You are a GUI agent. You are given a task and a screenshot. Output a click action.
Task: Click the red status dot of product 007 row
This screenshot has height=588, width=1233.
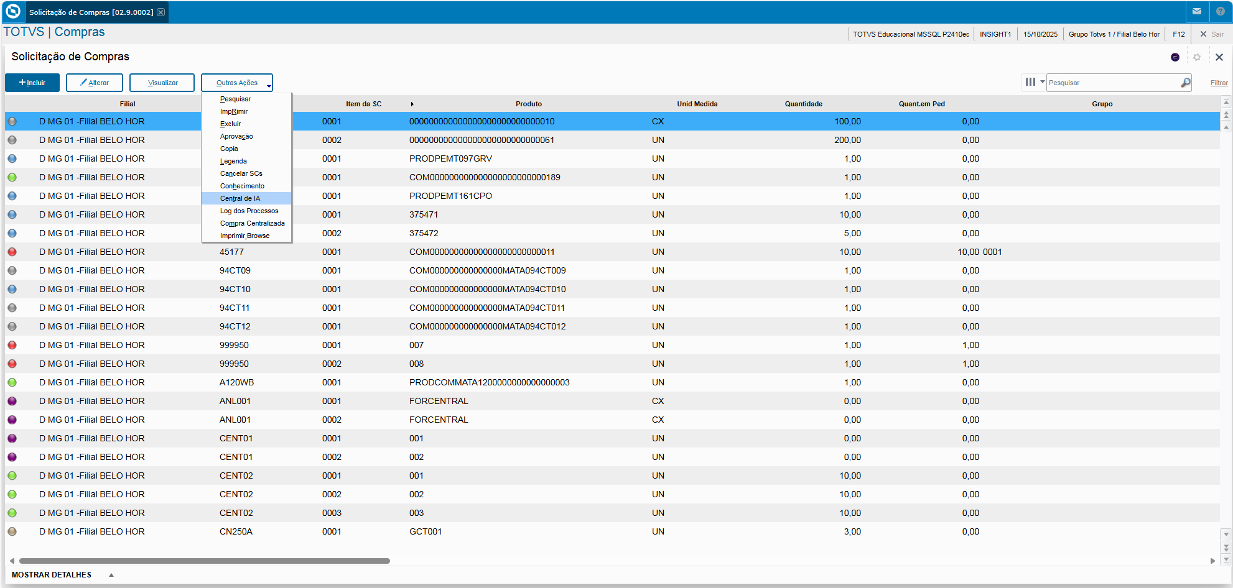click(x=12, y=345)
